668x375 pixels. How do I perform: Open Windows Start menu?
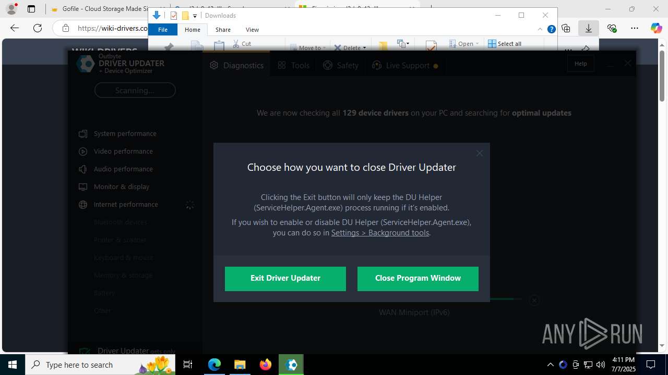click(13, 365)
